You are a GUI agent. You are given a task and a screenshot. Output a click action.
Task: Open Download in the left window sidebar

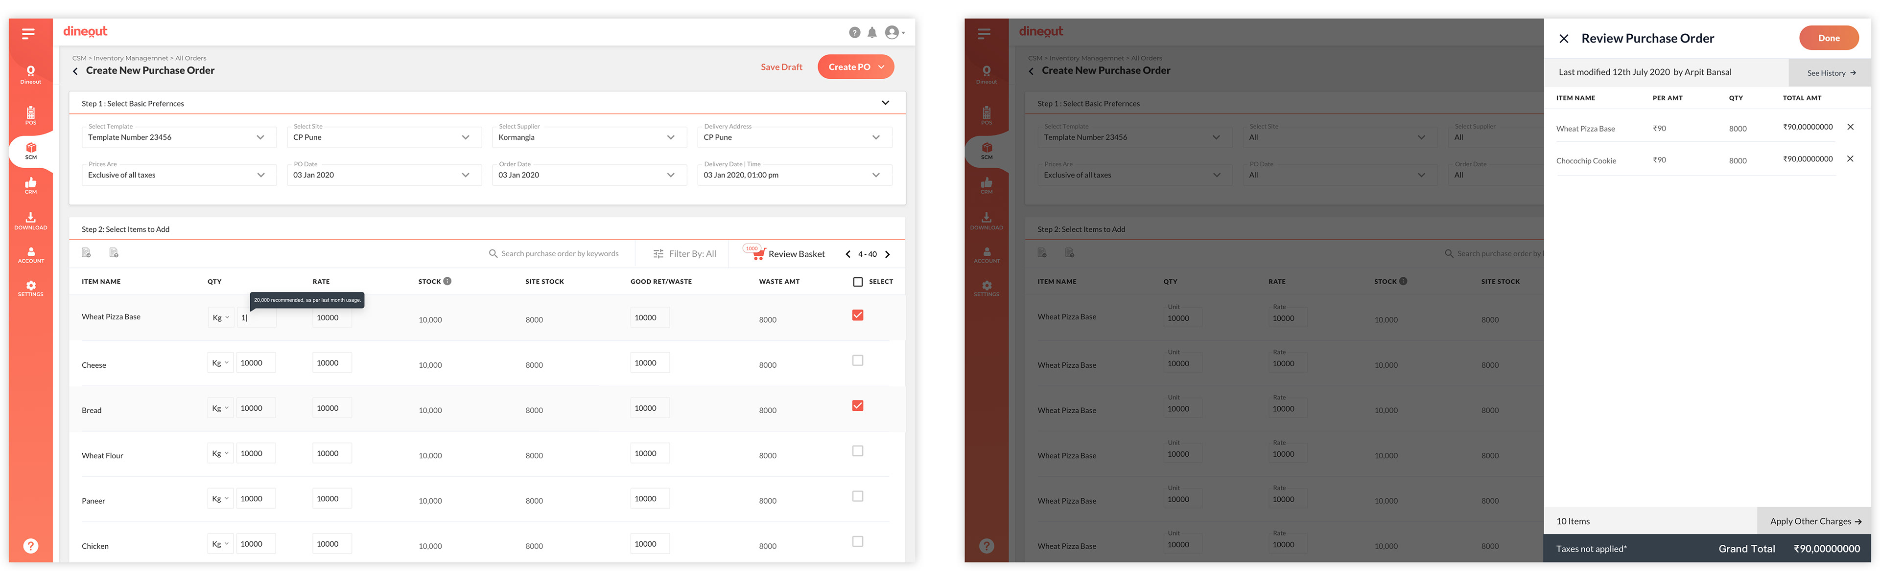(x=31, y=221)
